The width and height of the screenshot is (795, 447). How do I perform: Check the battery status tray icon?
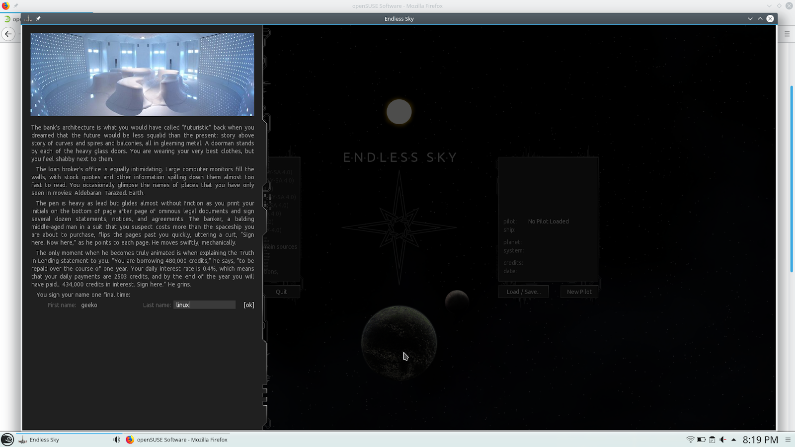701,440
